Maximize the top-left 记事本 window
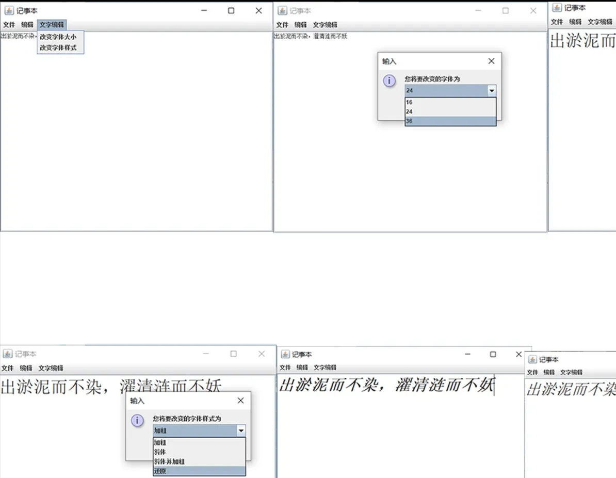 (231, 11)
